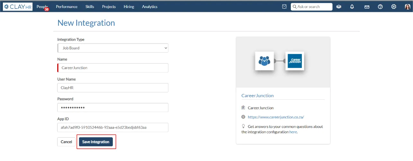Click the 'here' help link

pyautogui.click(x=293, y=132)
